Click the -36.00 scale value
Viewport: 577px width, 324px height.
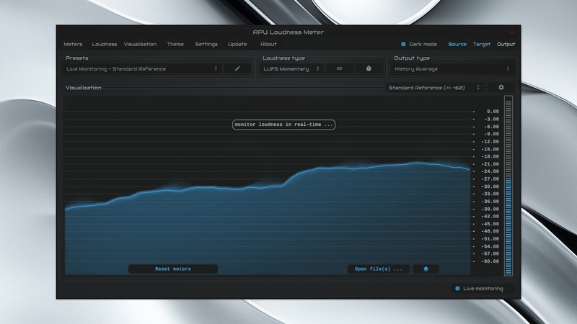coord(492,202)
